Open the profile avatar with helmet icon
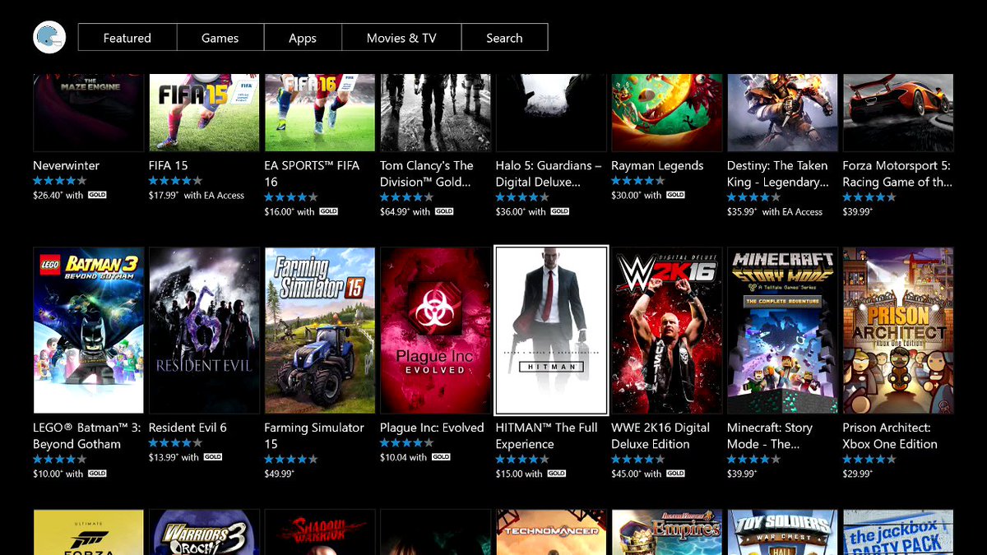Image resolution: width=987 pixels, height=555 pixels. [49, 38]
